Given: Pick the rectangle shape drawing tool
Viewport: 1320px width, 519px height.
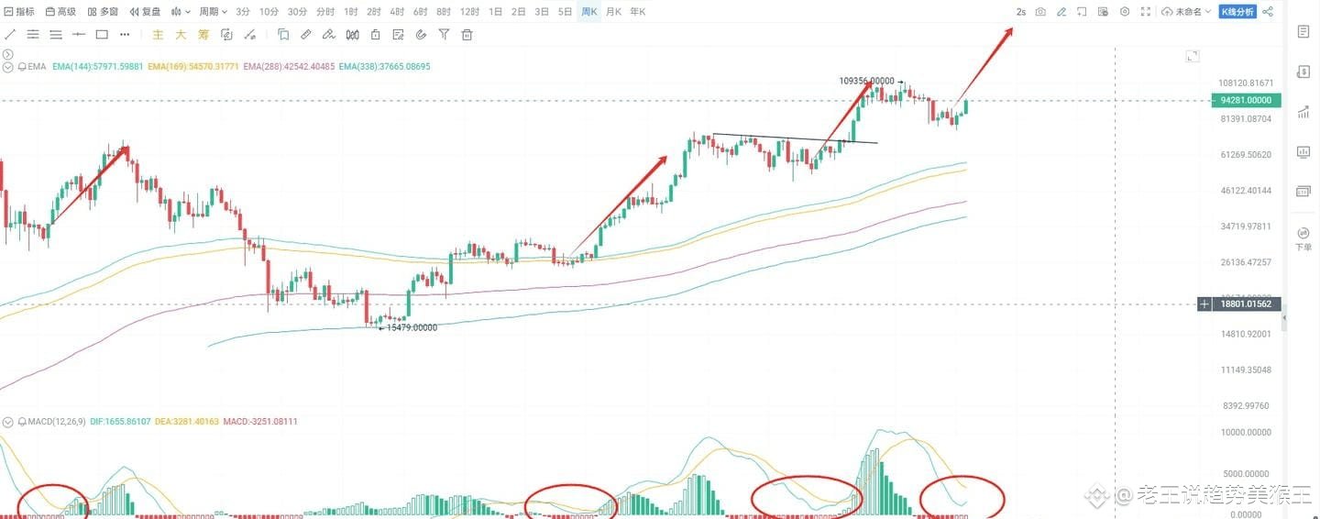Looking at the screenshot, I should [x=102, y=35].
